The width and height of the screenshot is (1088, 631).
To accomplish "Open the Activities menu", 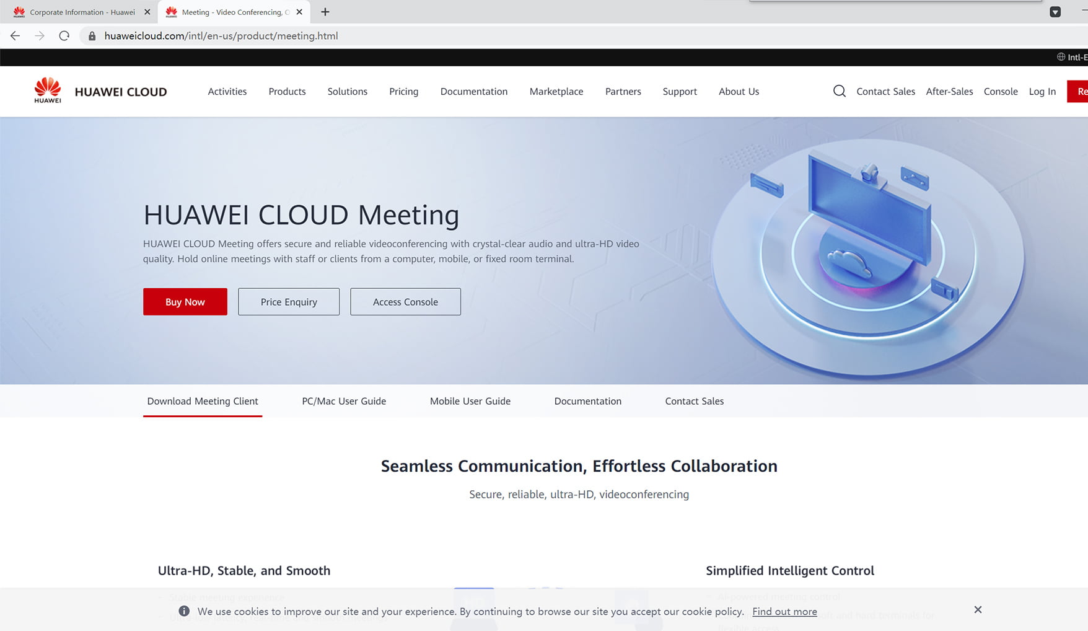I will (x=227, y=91).
